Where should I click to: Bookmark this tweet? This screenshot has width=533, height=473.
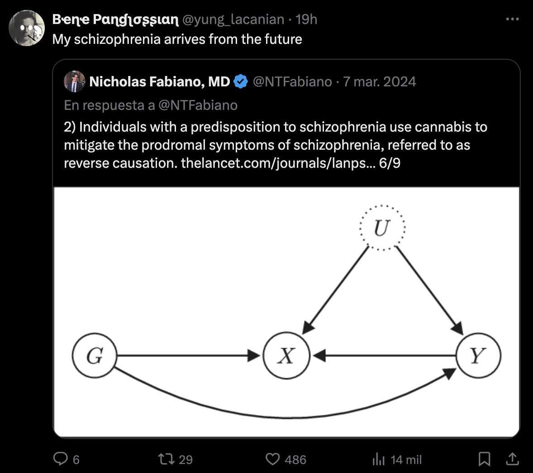coord(484,459)
